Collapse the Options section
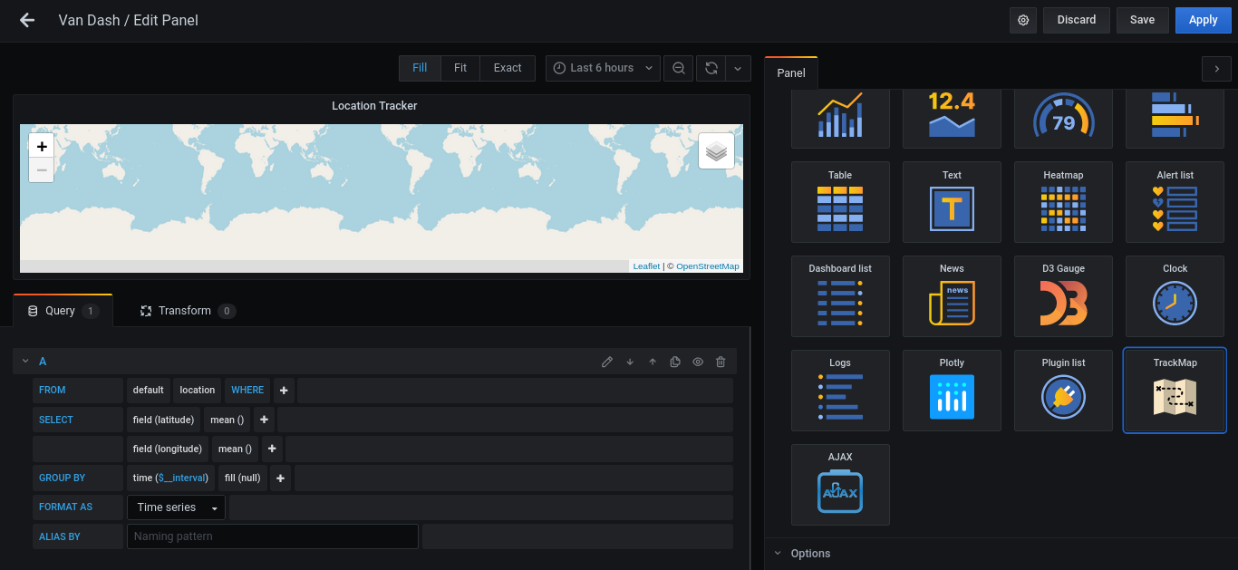 [777, 553]
